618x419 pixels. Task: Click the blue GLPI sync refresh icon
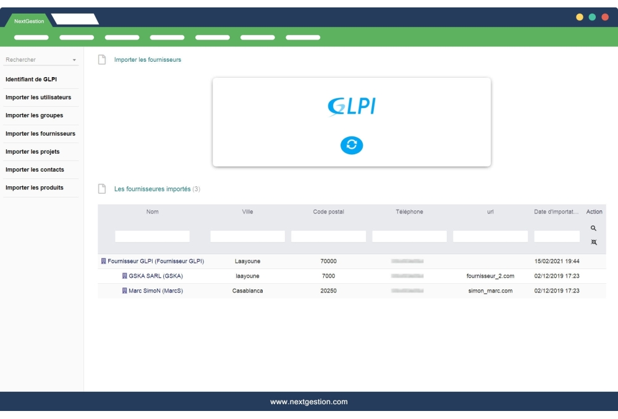352,146
